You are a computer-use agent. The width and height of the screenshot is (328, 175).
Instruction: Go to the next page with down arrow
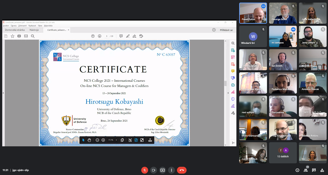(x=100, y=36)
